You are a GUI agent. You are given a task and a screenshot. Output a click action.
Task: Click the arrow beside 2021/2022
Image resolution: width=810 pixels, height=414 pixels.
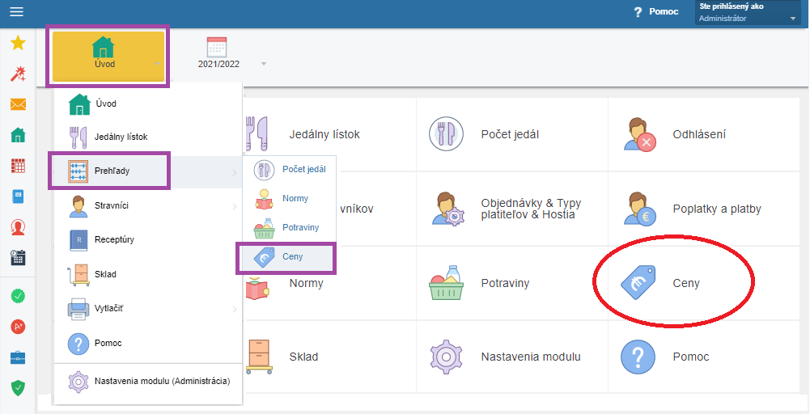pos(264,64)
